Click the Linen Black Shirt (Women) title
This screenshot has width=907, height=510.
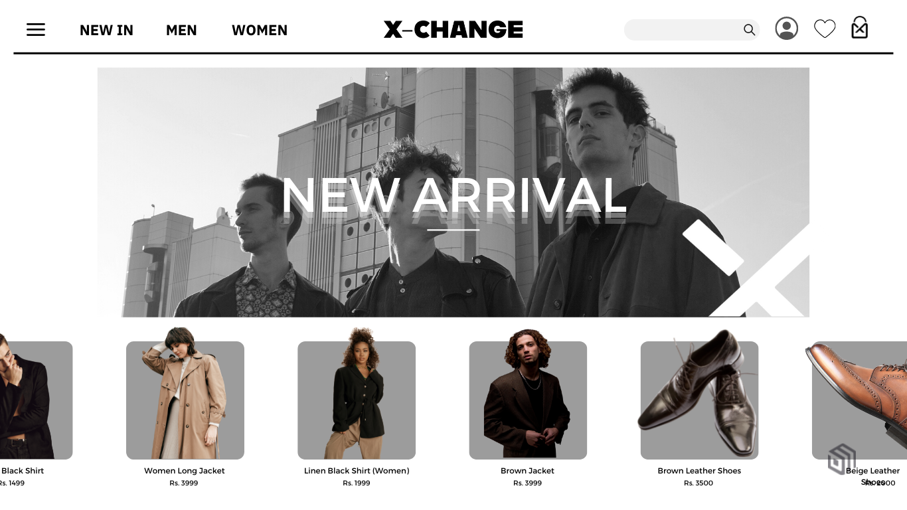tap(357, 471)
